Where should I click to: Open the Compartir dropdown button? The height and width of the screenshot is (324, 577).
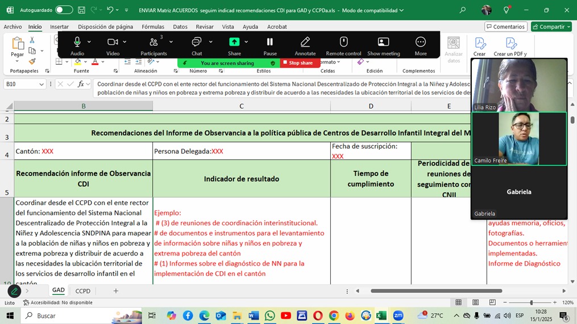551,27
